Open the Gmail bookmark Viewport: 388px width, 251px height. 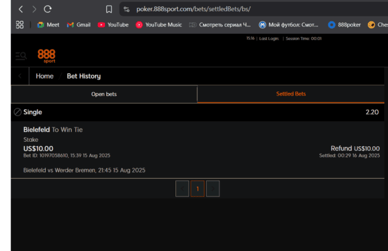click(x=79, y=24)
